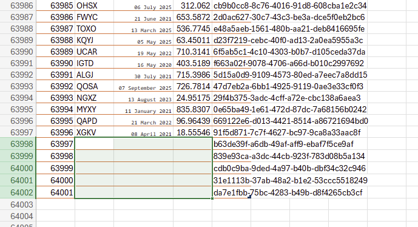Select the cell containing FWYC
The image size is (418, 227).
click(x=95, y=17)
